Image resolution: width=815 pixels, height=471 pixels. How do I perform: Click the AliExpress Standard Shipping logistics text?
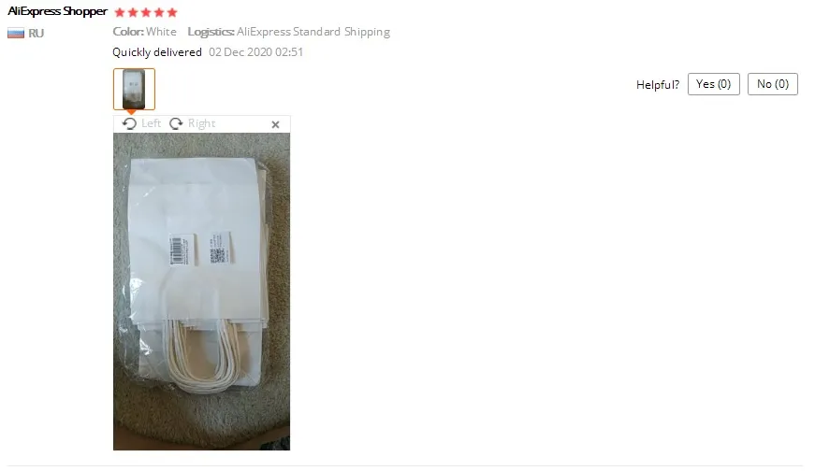[313, 32]
